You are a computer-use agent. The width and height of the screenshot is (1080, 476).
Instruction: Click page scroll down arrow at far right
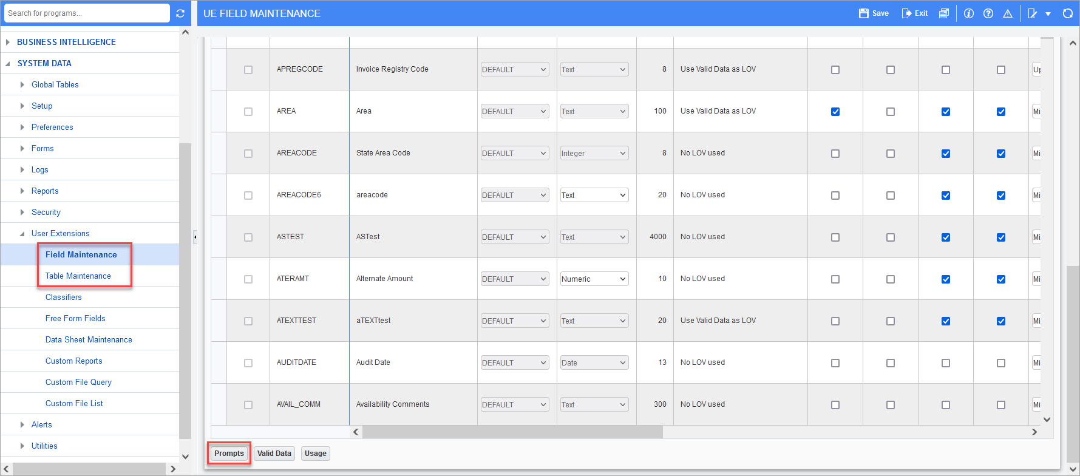pyautogui.click(x=1073, y=469)
